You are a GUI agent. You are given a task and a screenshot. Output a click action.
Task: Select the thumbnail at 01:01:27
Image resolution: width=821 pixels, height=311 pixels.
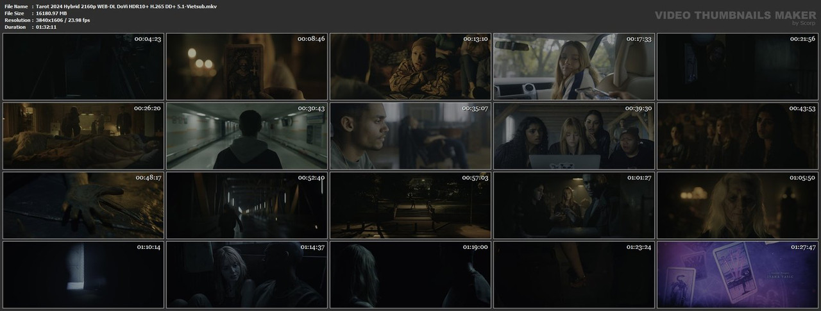pyautogui.click(x=574, y=205)
